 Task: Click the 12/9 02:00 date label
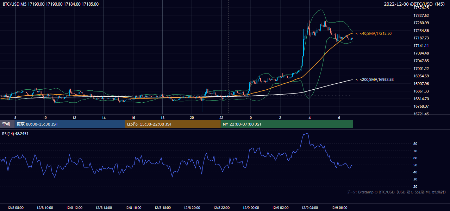(280, 208)
